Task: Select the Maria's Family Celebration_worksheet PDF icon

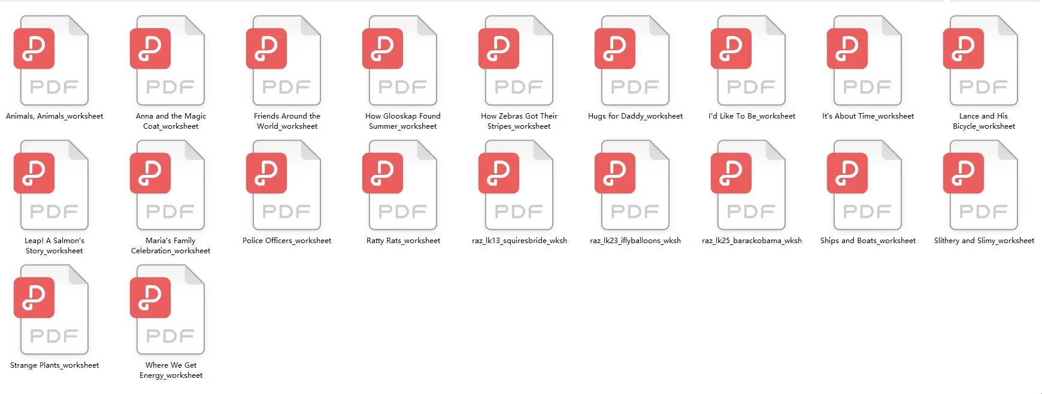Action: pyautogui.click(x=167, y=185)
